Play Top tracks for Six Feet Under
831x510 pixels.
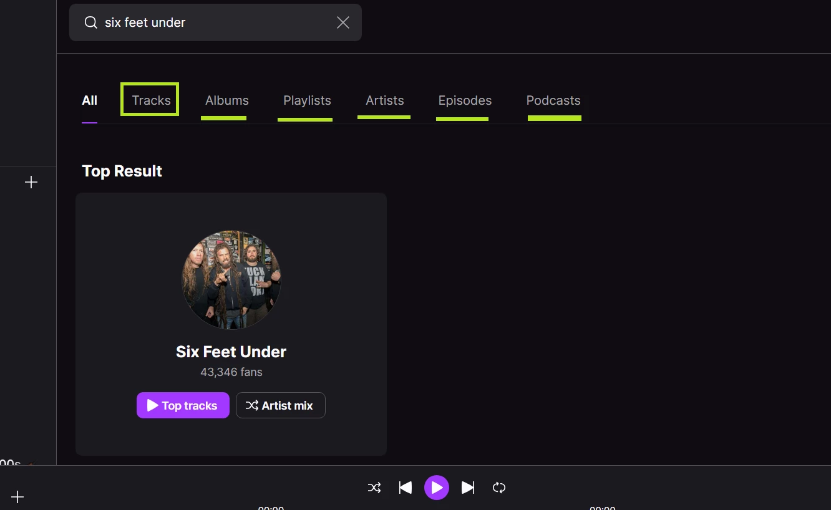(183, 405)
